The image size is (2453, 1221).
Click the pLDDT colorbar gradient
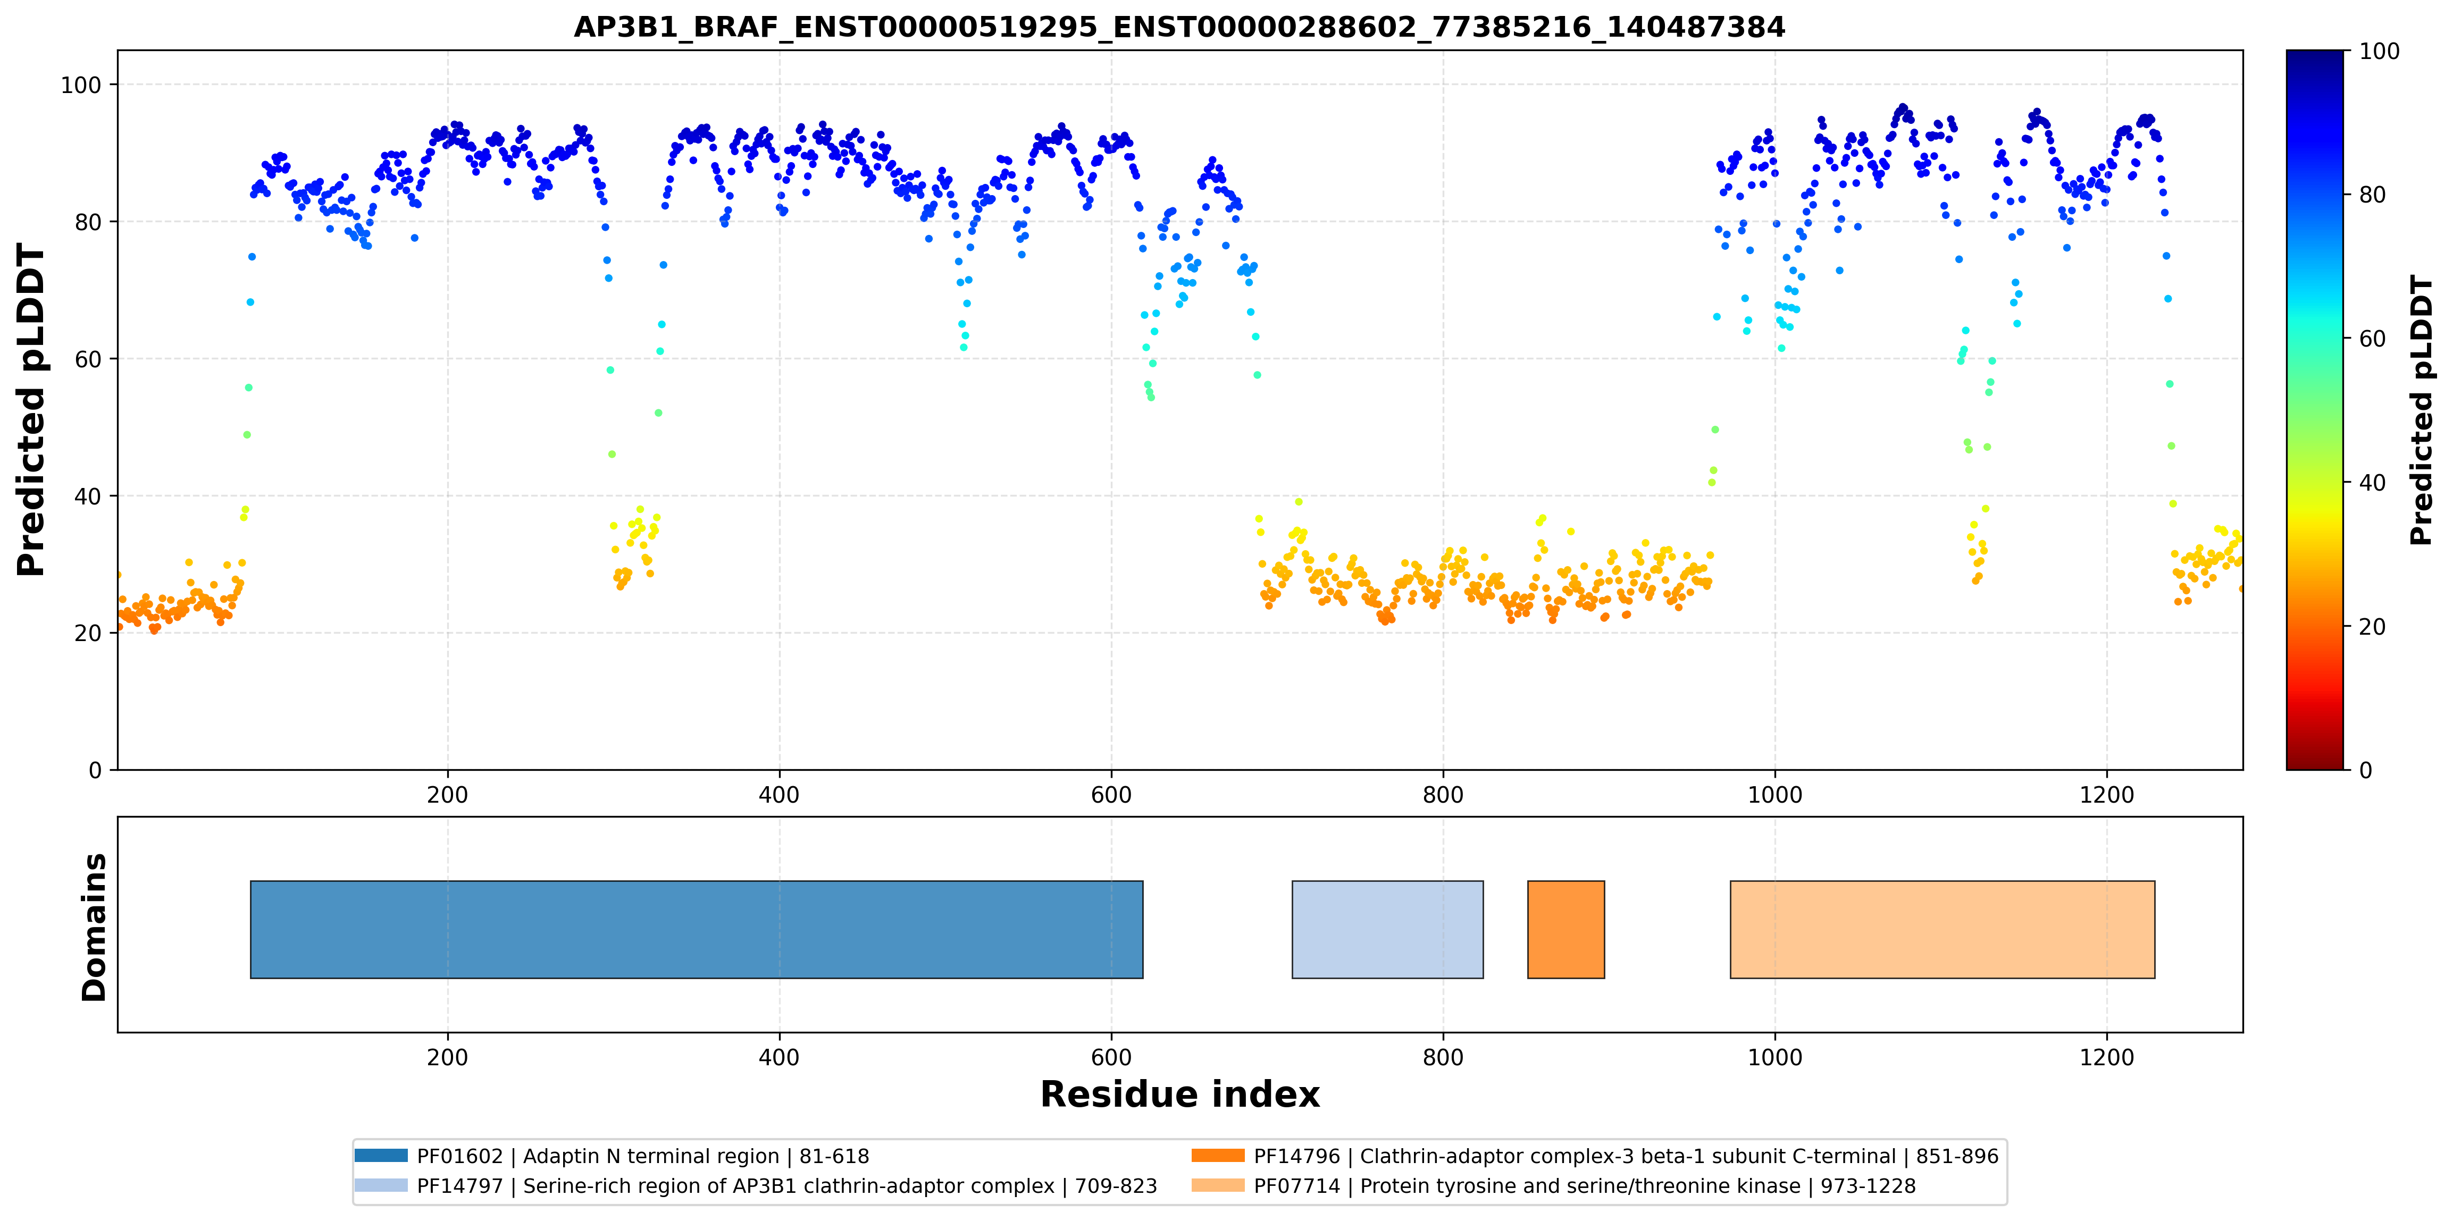2315,409
